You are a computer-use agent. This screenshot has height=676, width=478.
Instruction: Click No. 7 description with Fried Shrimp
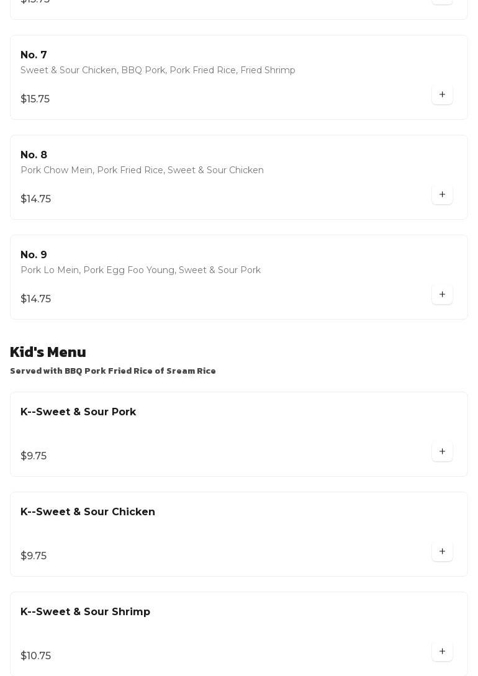click(158, 71)
